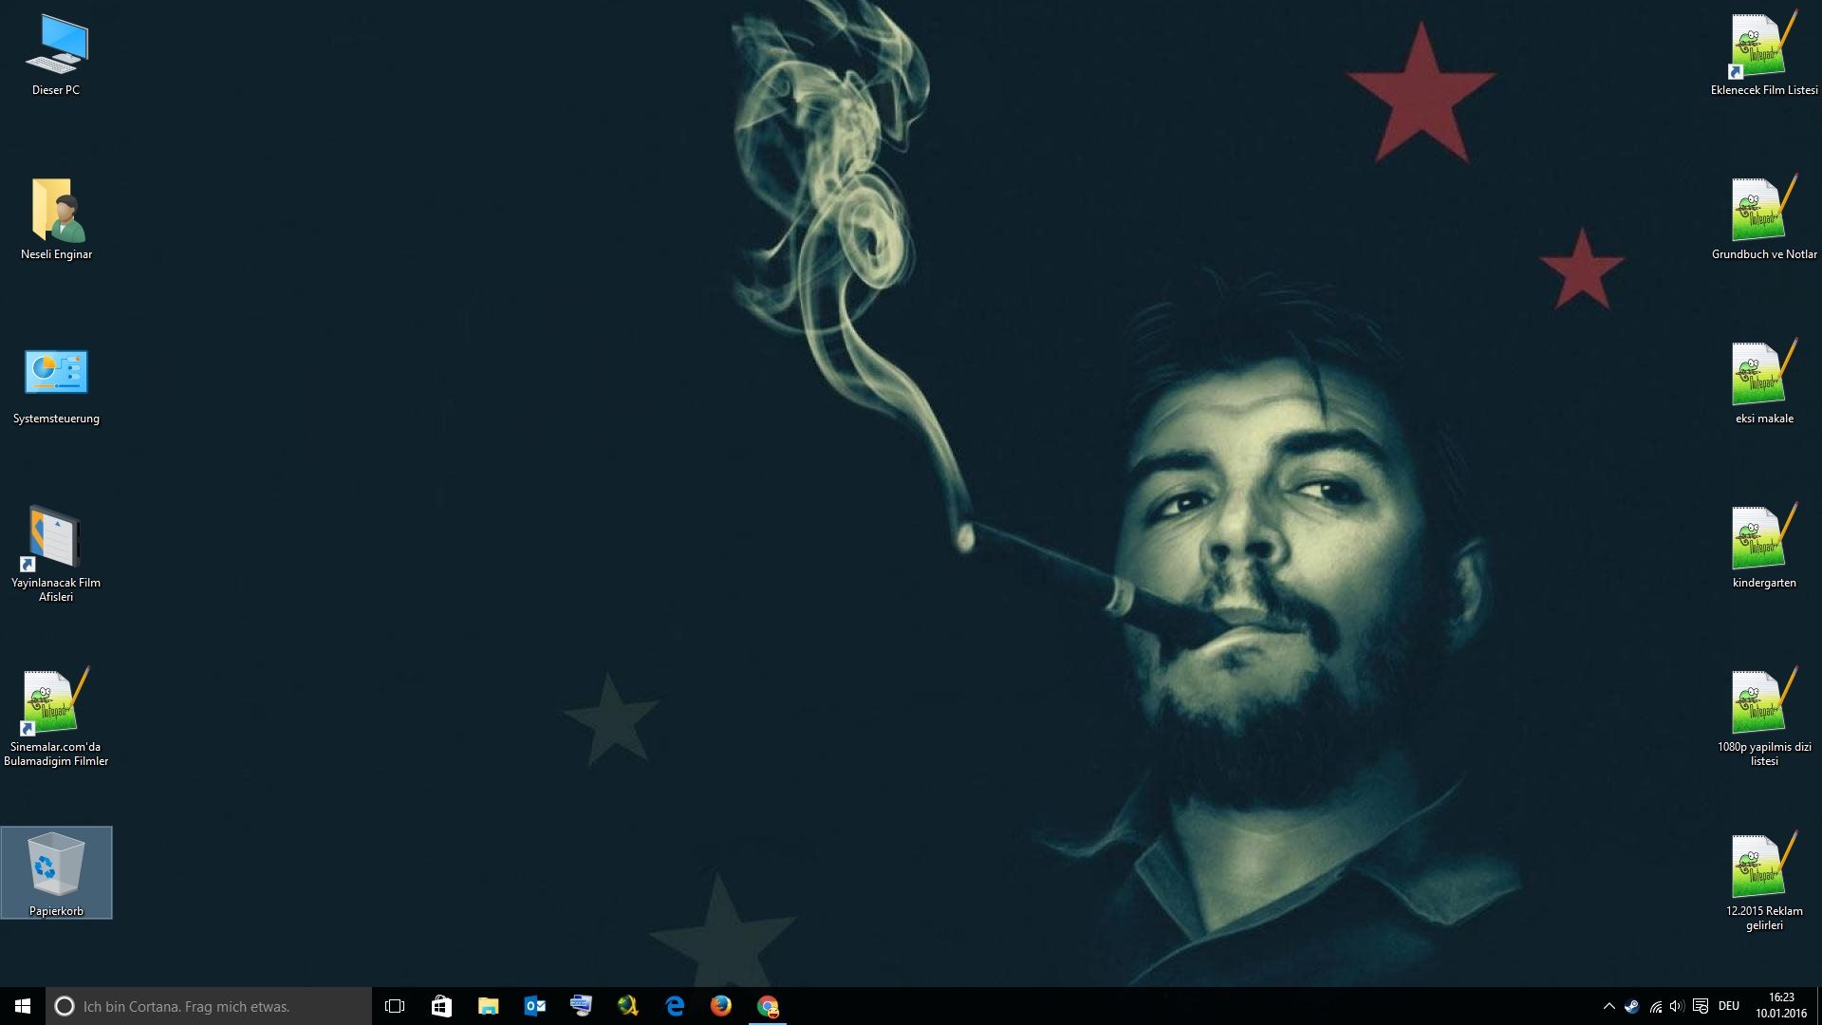Screen dimensions: 1822x1025
Task: Click the Cortana search box
Action: (209, 1006)
